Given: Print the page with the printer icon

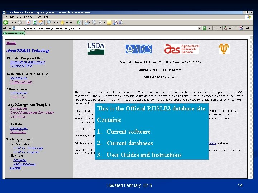Looking at the screenshot, I should (x=94, y=23).
